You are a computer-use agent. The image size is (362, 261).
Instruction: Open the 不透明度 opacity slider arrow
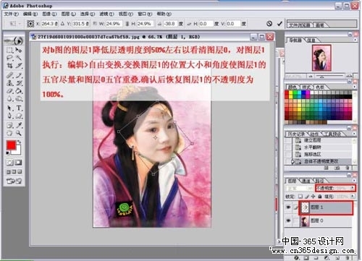click(x=353, y=187)
